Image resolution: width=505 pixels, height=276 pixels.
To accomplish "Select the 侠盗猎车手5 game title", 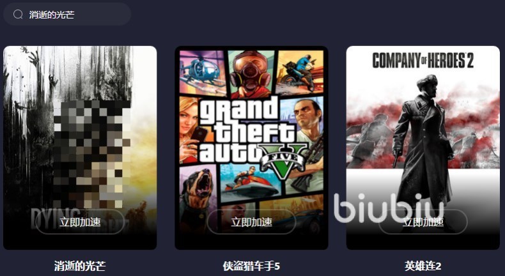I will coord(251,266).
